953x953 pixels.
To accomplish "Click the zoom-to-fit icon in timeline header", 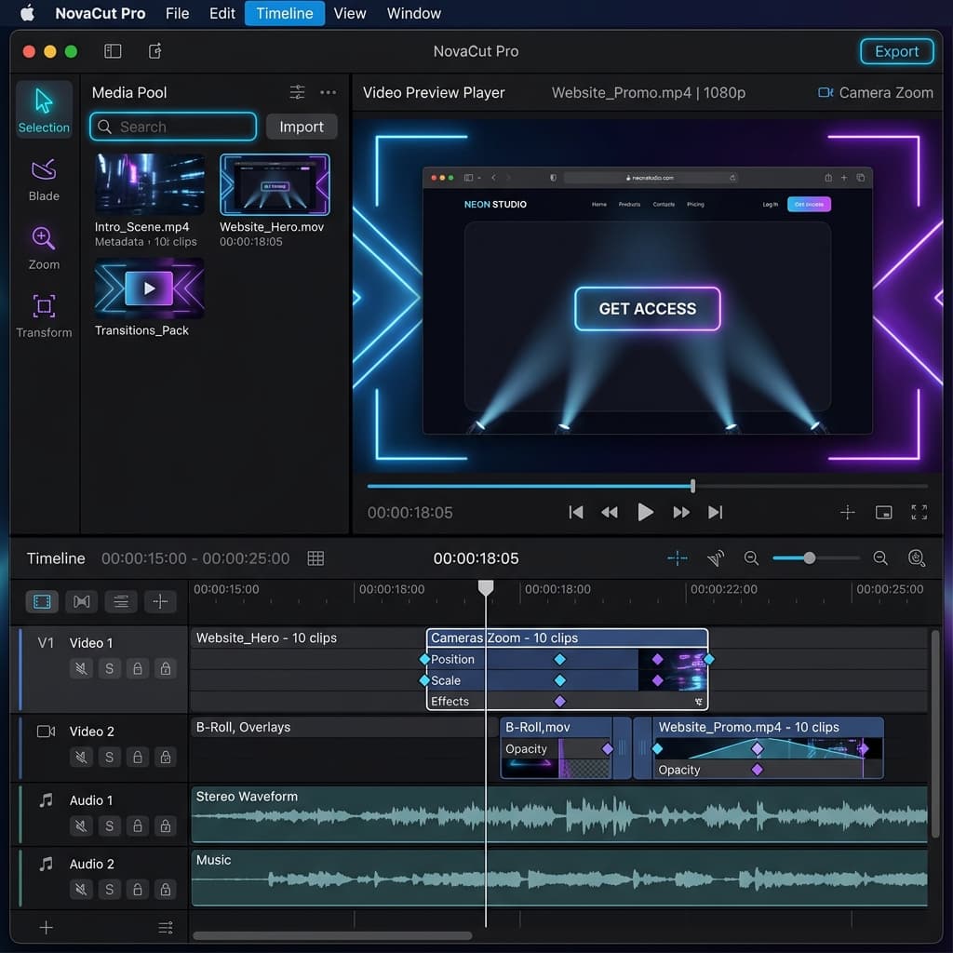I will pos(917,558).
